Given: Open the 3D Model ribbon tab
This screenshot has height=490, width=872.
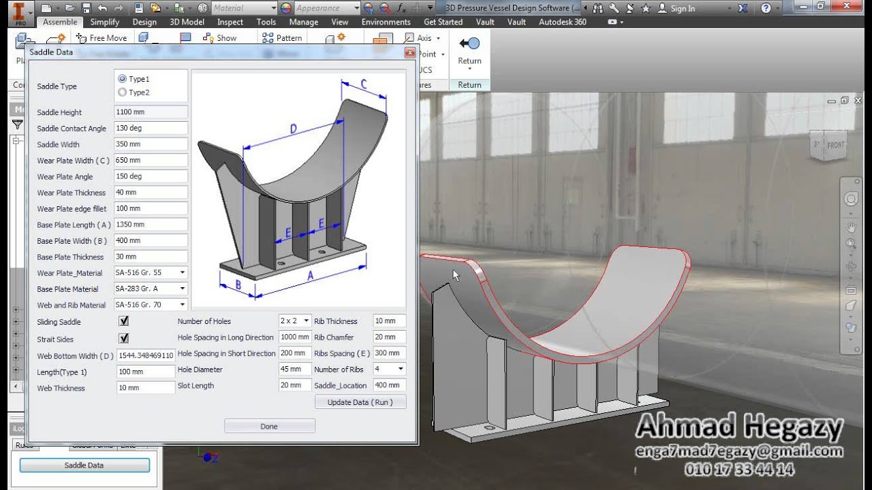Looking at the screenshot, I should tap(187, 22).
